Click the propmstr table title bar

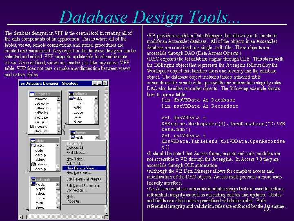(45, 94)
